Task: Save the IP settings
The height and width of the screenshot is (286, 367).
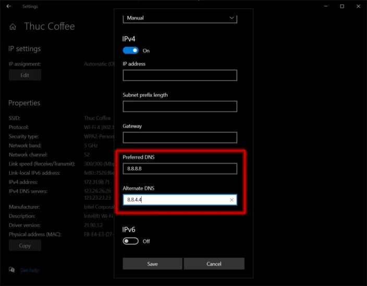Action: (x=152, y=264)
